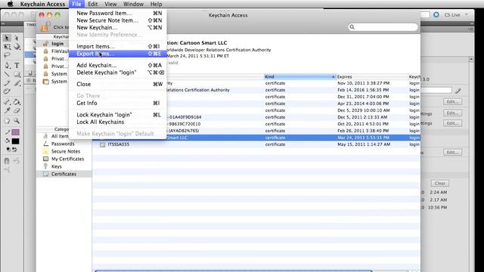This screenshot has height=272, width=484.
Task: Select the Brush tool
Action: point(17,83)
